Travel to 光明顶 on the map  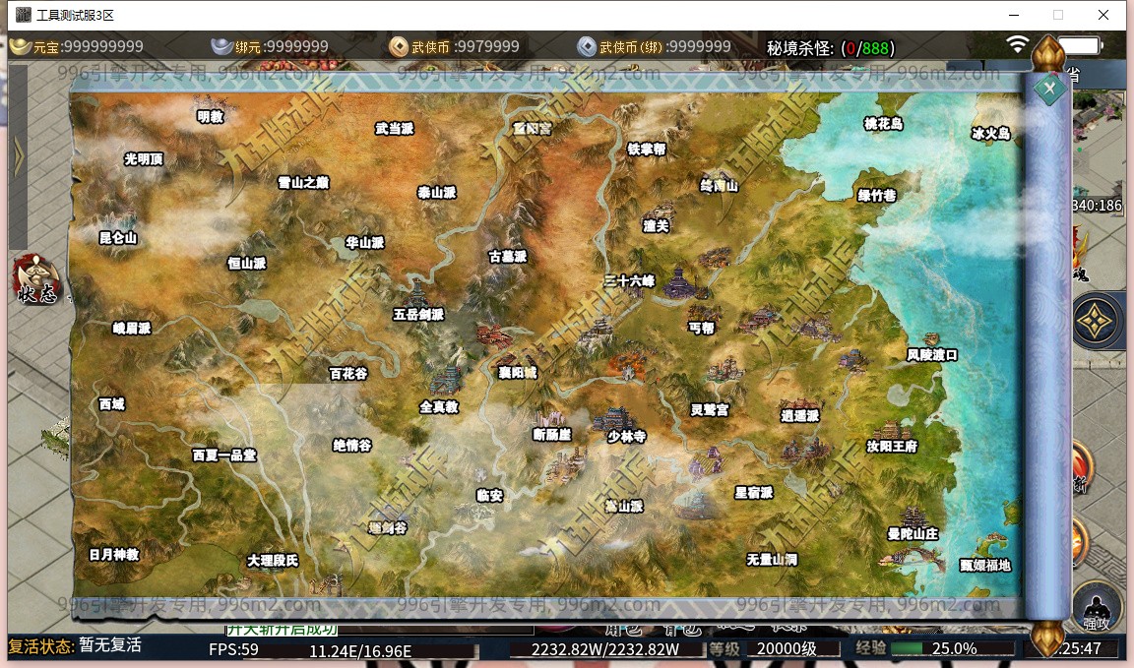[x=143, y=159]
